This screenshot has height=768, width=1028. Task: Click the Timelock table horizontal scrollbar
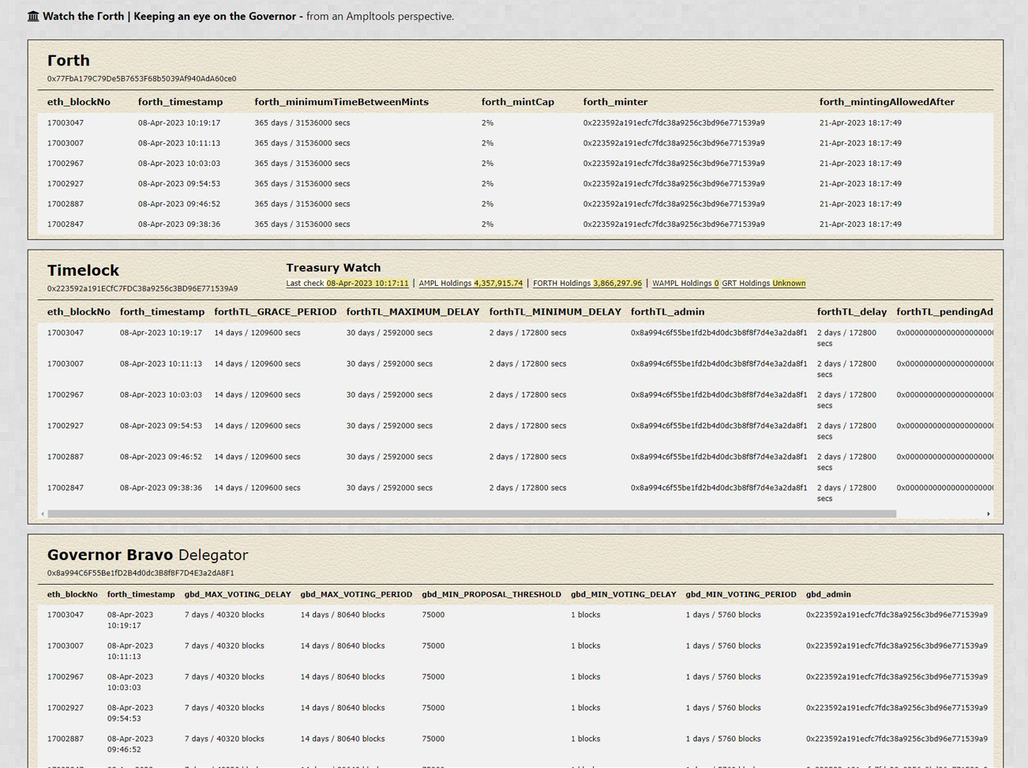471,514
